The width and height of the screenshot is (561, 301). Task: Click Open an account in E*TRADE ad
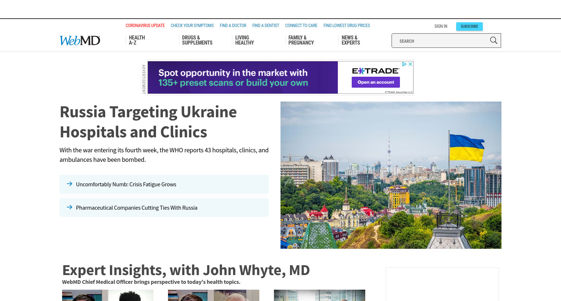pyautogui.click(x=376, y=82)
